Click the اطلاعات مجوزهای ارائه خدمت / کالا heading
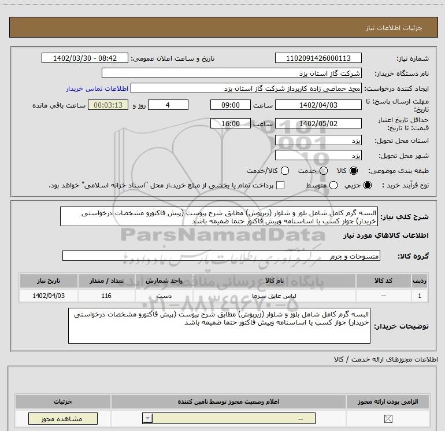 [x=386, y=359]
